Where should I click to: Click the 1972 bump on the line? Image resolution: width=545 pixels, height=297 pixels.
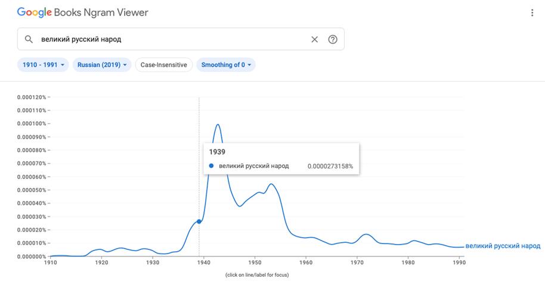click(367, 235)
